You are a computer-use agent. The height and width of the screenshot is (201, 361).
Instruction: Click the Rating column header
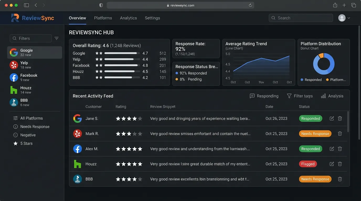121,107
